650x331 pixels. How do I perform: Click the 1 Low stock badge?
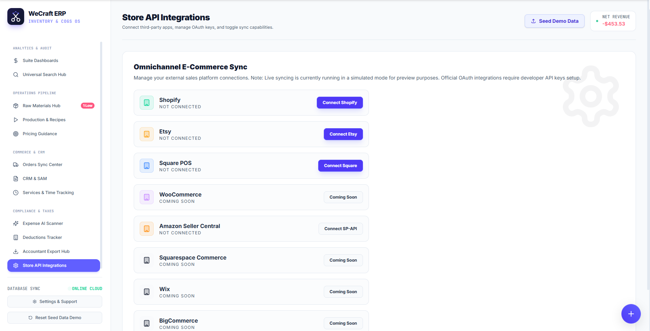pos(88,106)
